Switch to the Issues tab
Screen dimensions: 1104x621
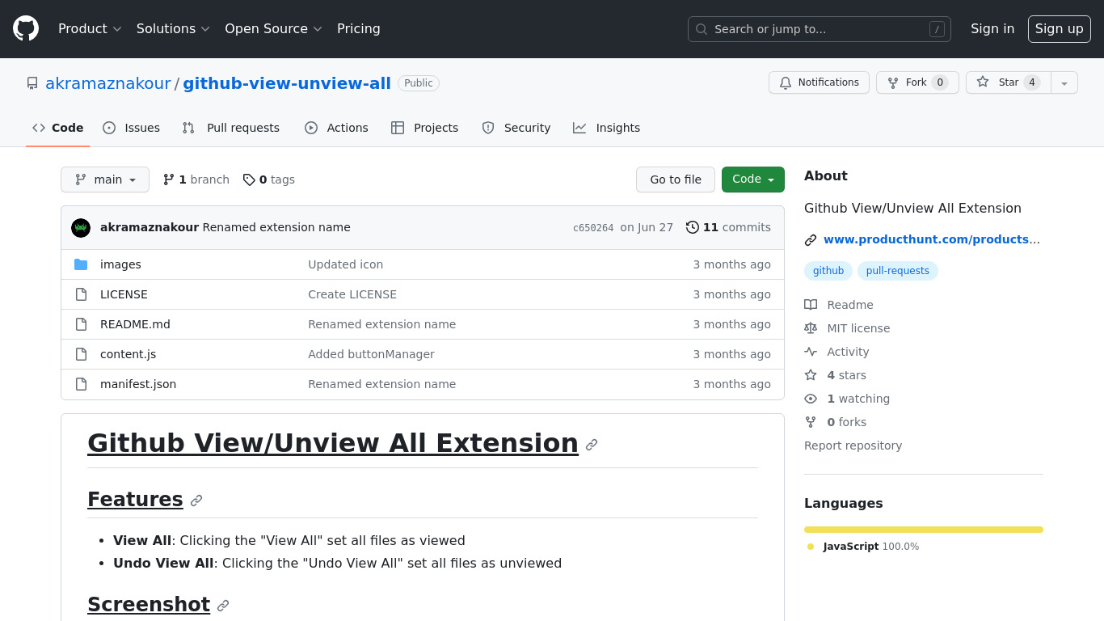click(x=131, y=128)
